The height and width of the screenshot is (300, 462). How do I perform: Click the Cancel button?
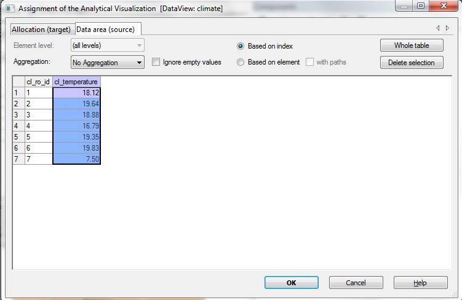[356, 283]
